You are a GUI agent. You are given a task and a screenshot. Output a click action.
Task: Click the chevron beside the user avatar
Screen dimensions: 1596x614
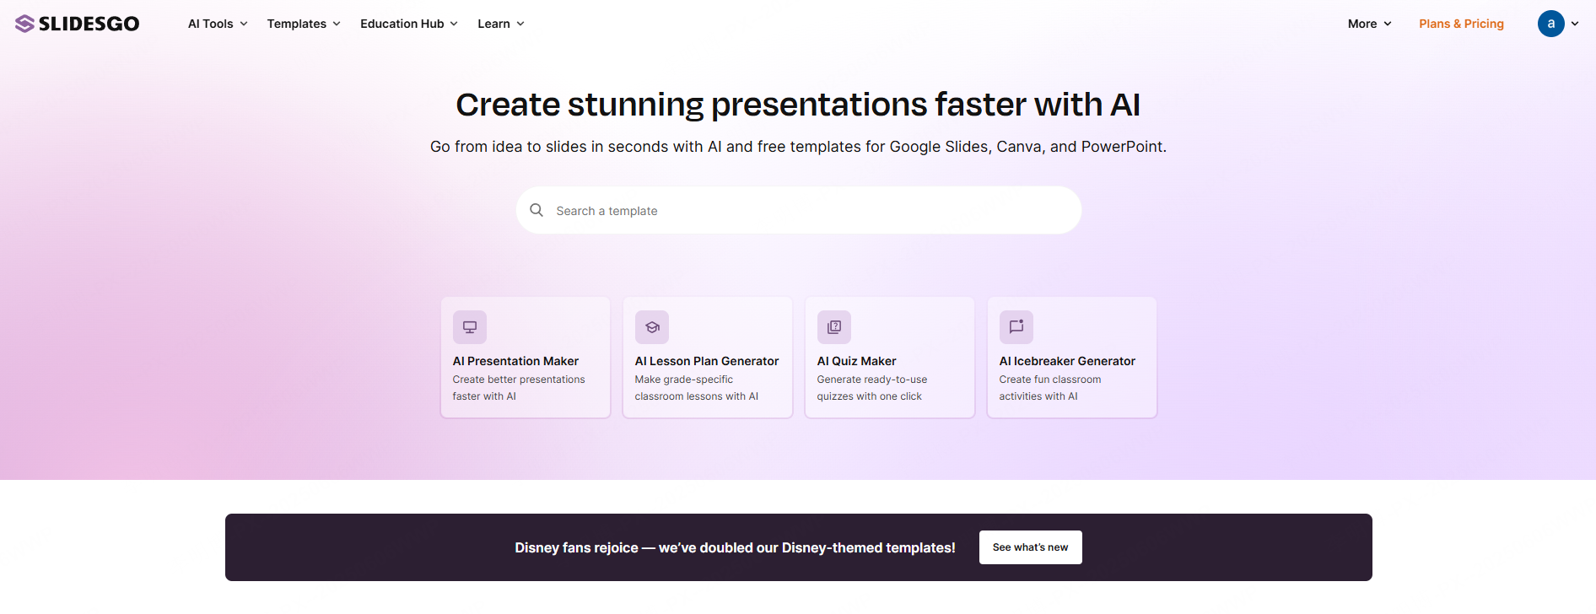1575,24
